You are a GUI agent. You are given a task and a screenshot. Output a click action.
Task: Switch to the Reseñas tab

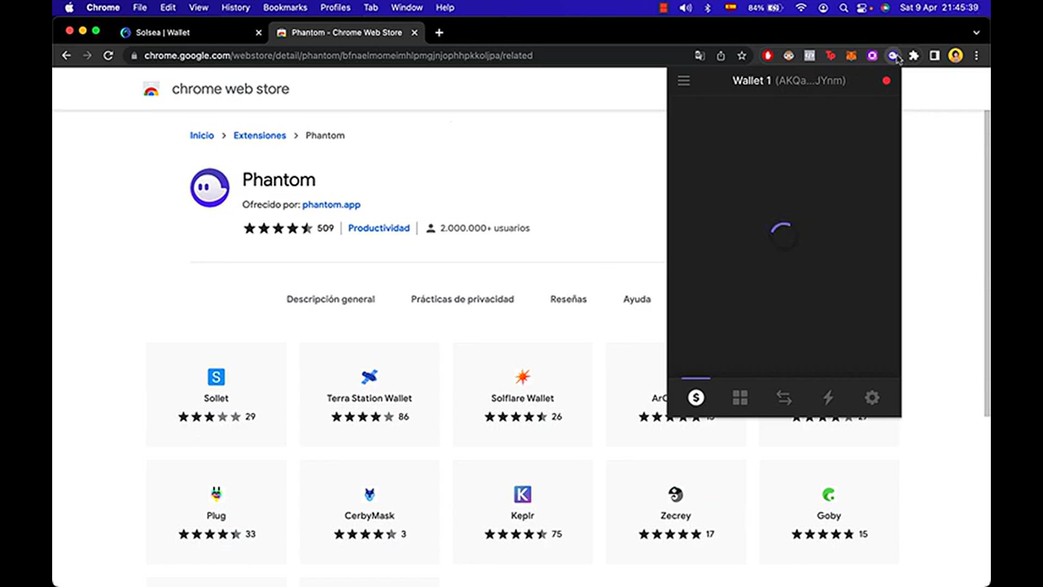(x=568, y=299)
